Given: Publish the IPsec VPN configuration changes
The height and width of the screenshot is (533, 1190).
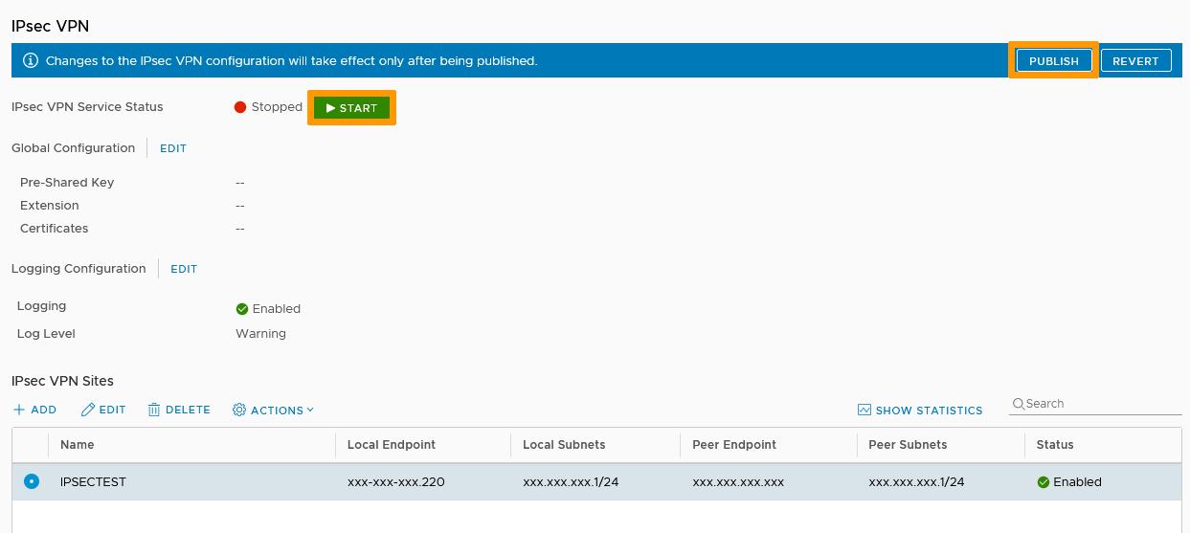Looking at the screenshot, I should 1053,60.
